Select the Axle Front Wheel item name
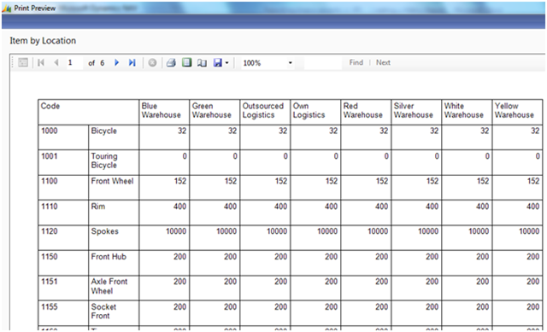This screenshot has width=547, height=332. point(109,286)
